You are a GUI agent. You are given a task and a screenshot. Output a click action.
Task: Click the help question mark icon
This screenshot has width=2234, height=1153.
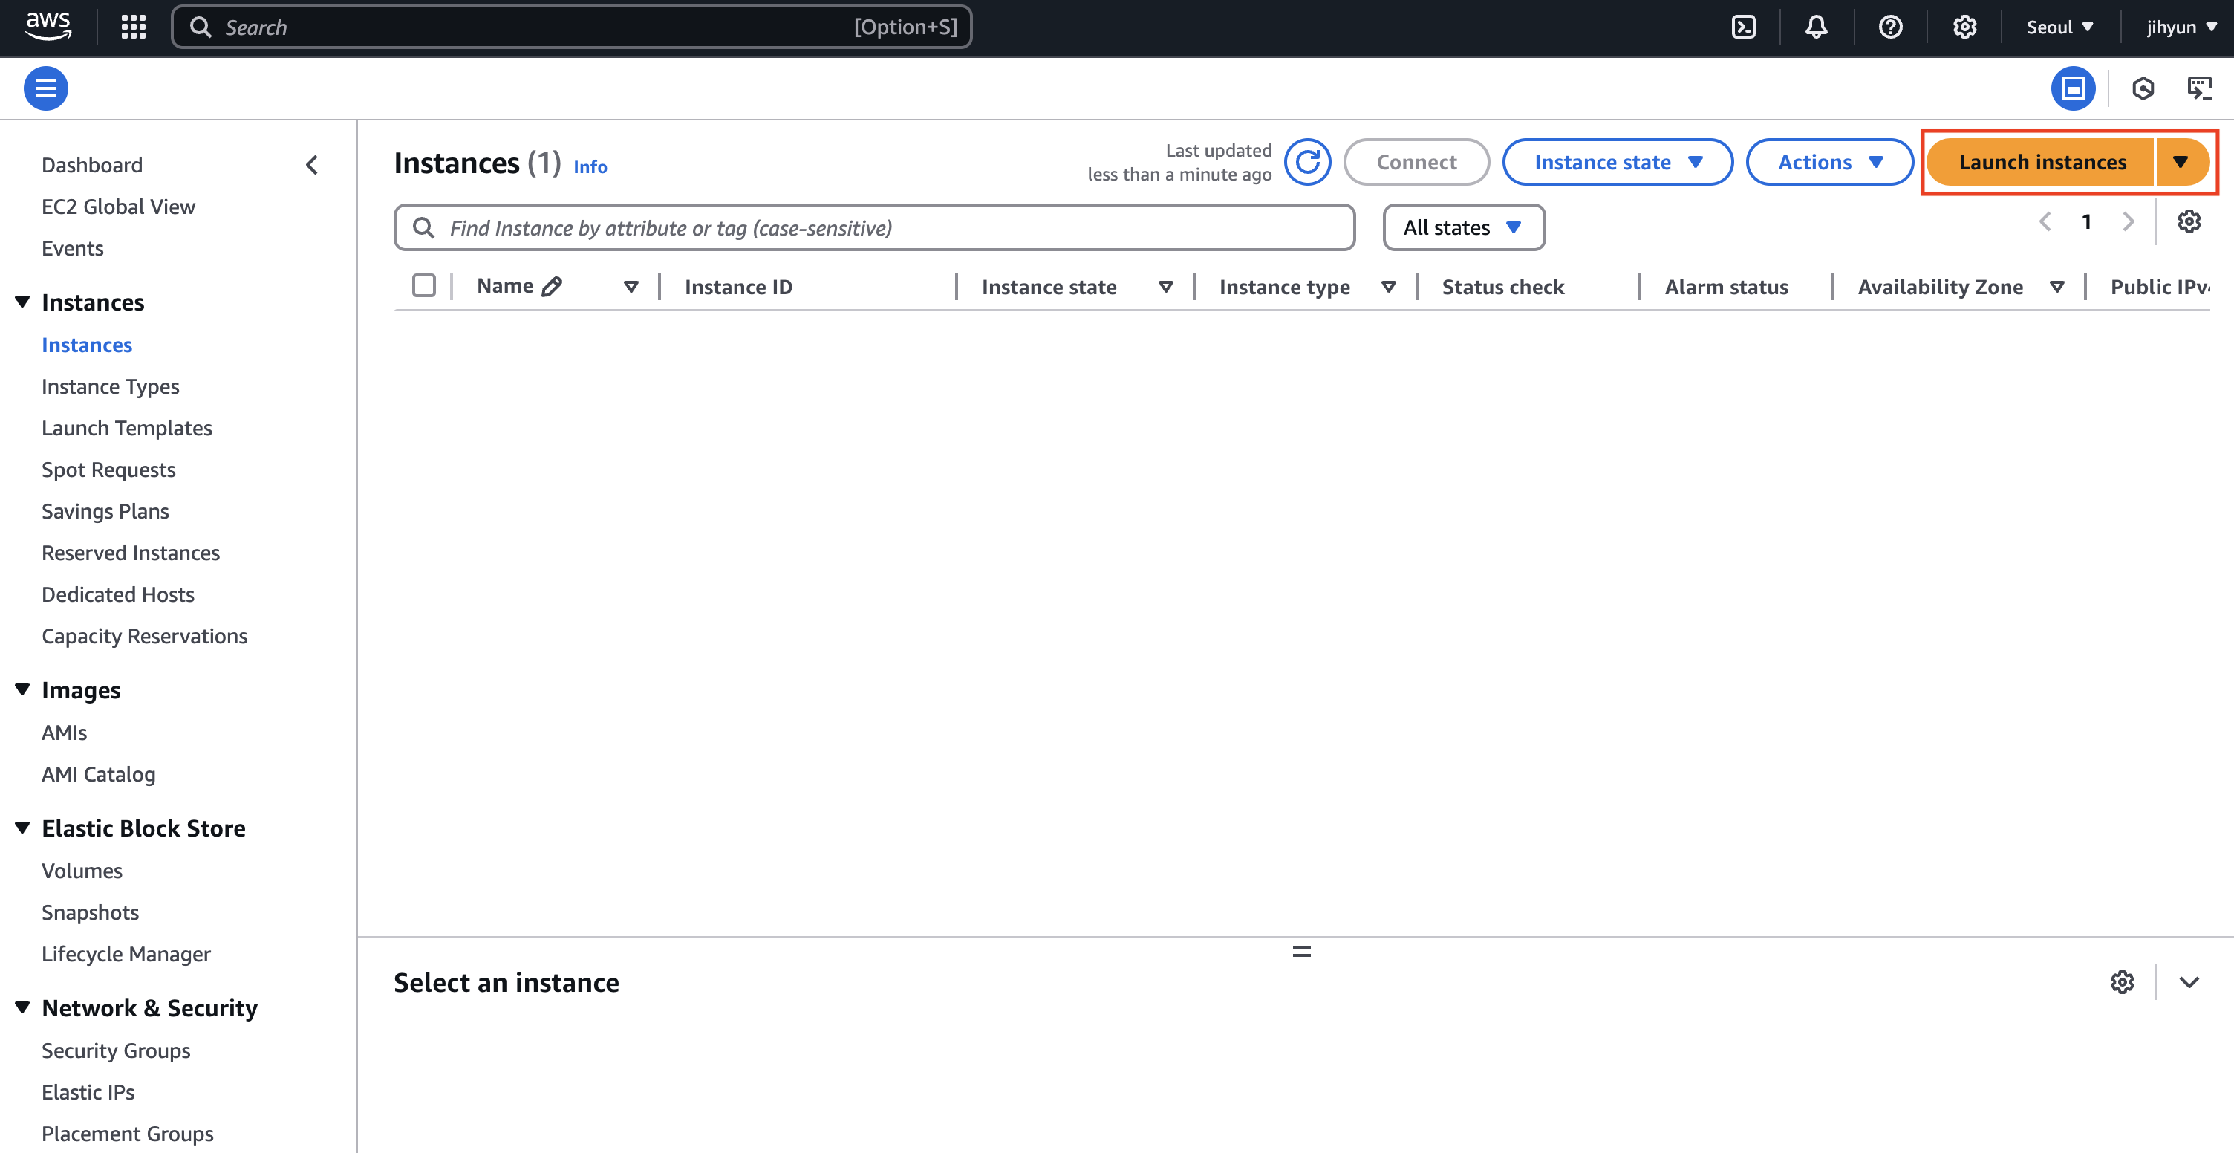point(1891,27)
